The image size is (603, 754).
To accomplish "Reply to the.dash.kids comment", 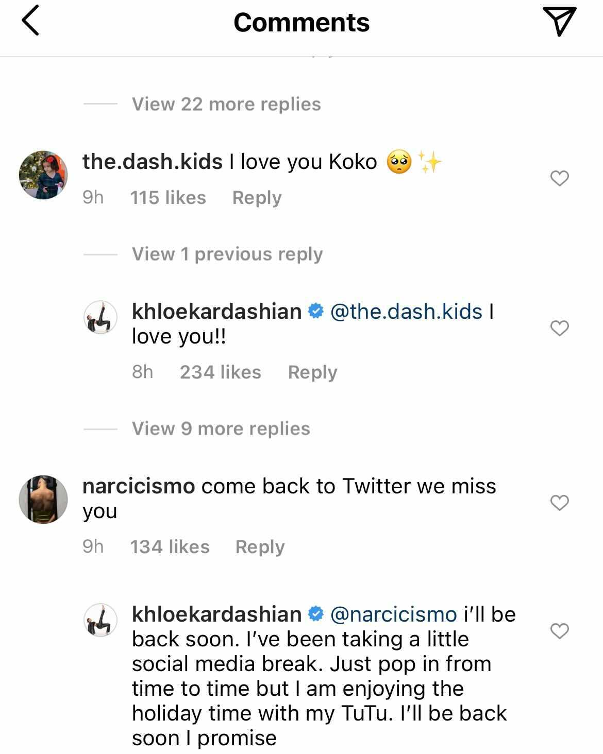I will [257, 198].
